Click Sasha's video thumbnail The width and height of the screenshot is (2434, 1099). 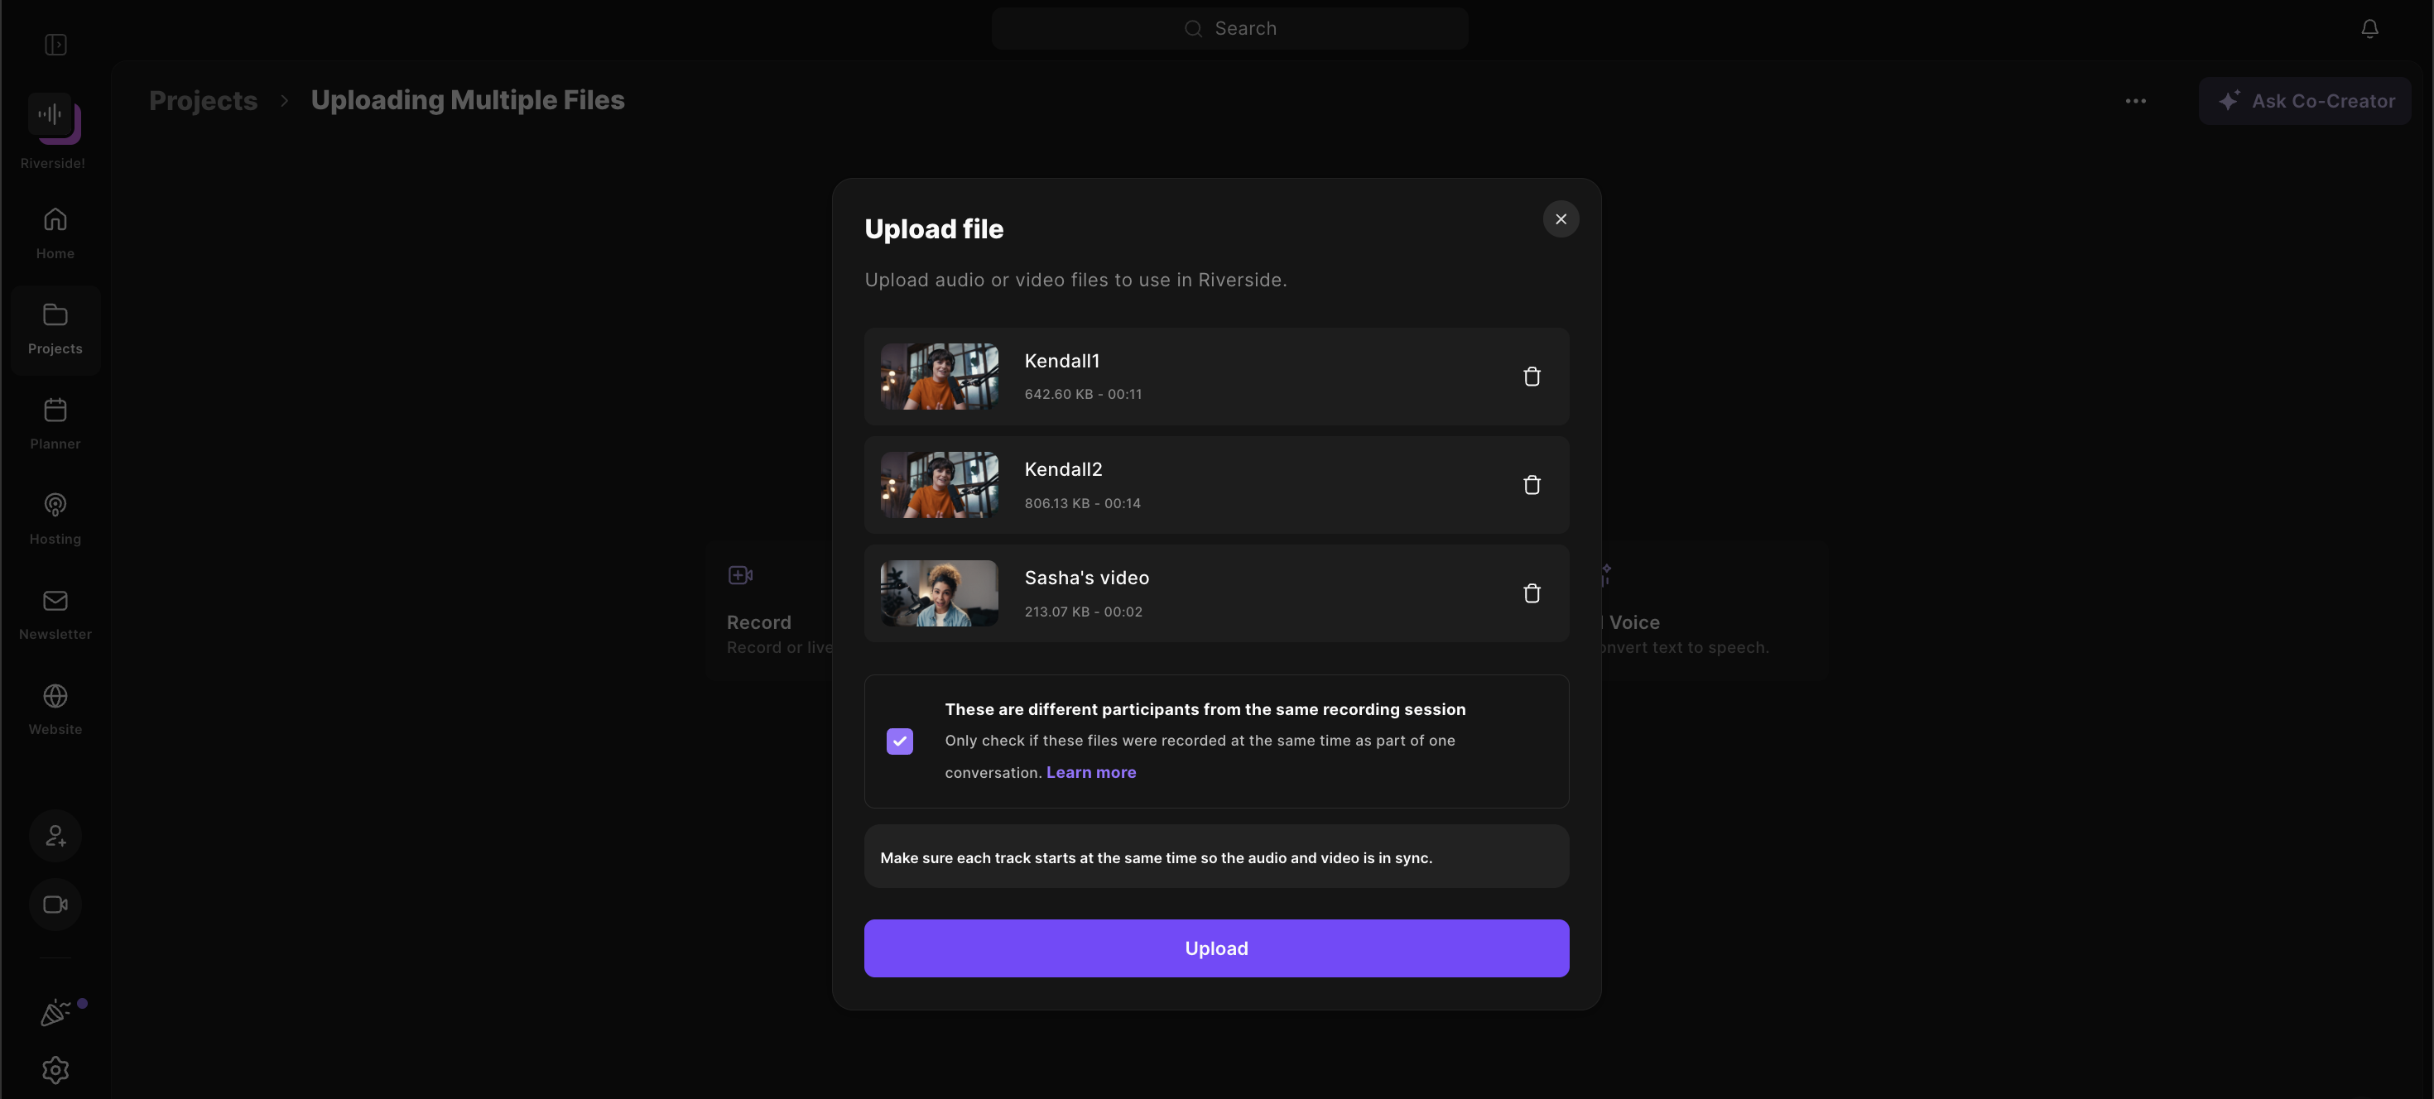point(939,593)
